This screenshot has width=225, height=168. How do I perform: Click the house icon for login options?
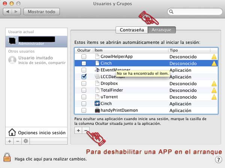pyautogui.click(x=12, y=132)
